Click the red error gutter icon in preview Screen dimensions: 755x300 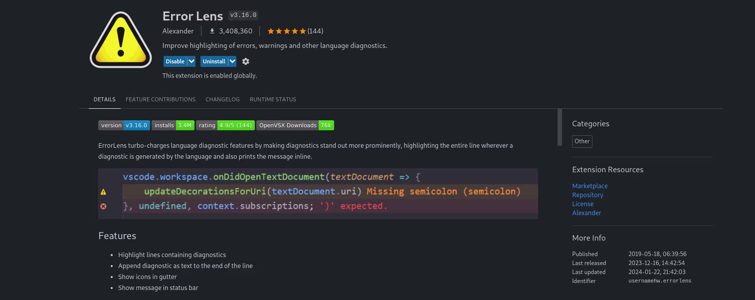pos(103,206)
